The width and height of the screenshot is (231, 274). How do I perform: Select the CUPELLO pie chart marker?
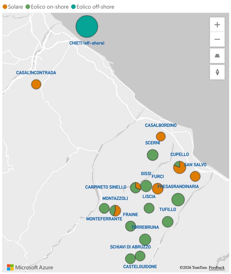click(179, 167)
